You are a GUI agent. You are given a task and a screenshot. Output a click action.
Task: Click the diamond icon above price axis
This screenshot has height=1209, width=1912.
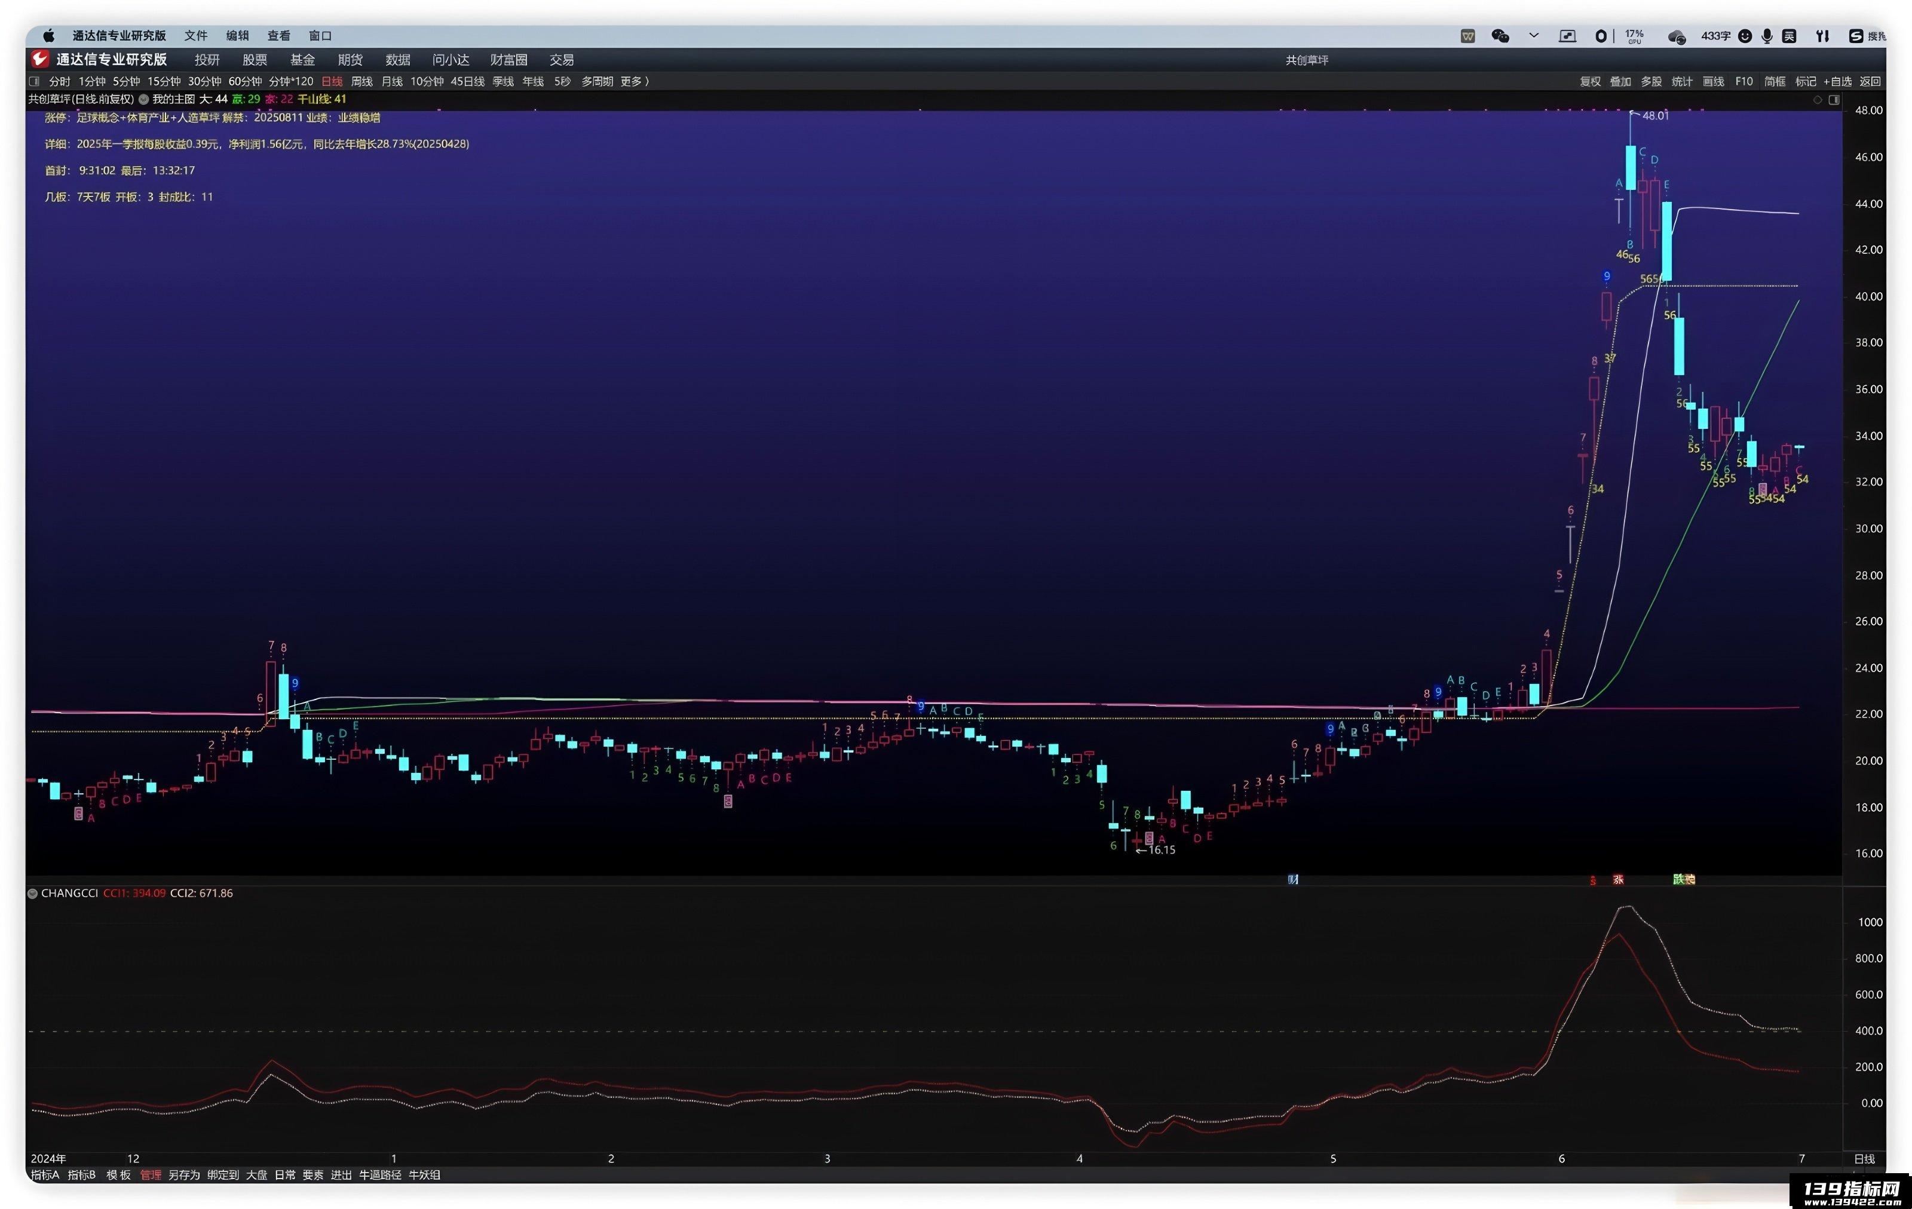(x=1818, y=100)
